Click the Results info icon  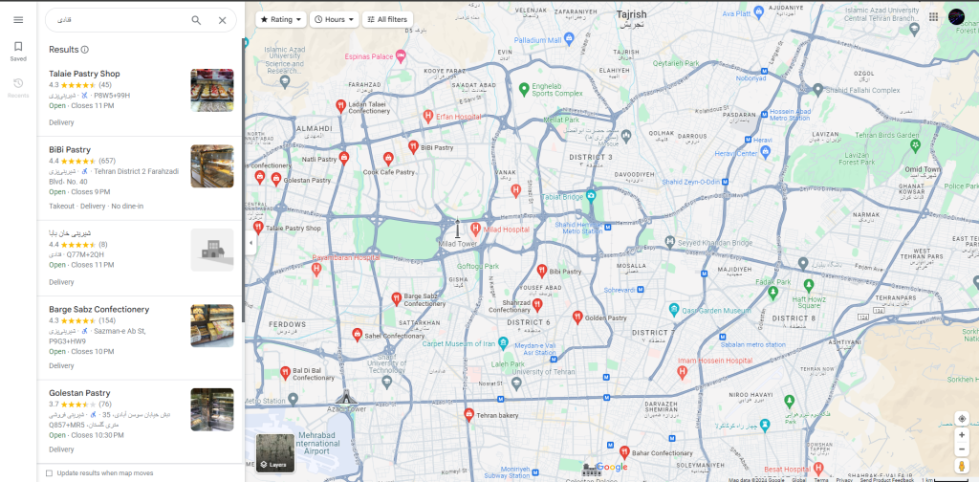coord(85,50)
